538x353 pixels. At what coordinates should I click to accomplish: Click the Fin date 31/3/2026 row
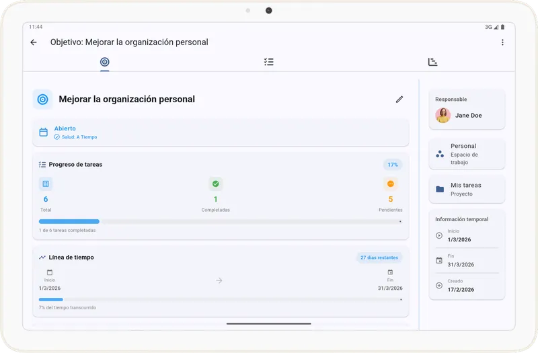pos(467,261)
